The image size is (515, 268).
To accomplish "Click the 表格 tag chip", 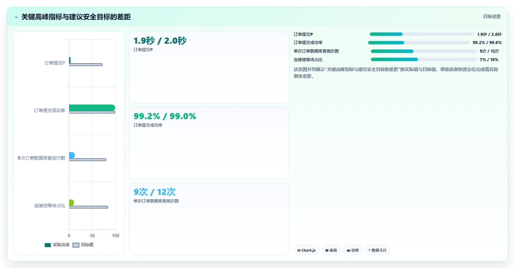I will click(331, 250).
